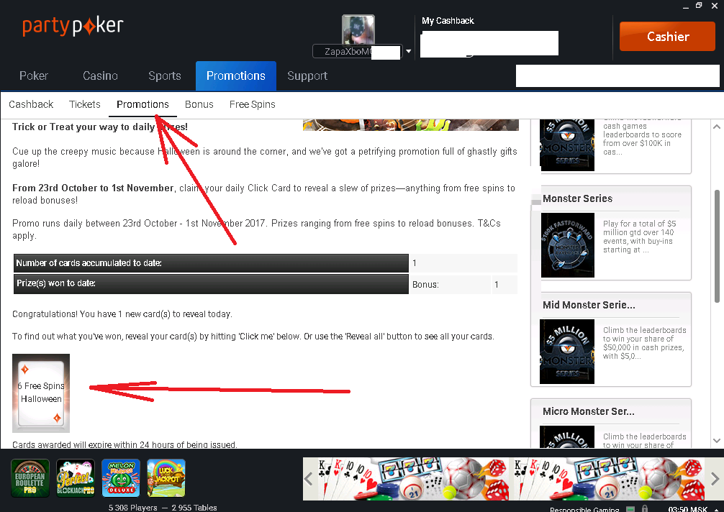Switch to the Cashback sub-tab
Viewport: 724px width, 512px height.
31,105
